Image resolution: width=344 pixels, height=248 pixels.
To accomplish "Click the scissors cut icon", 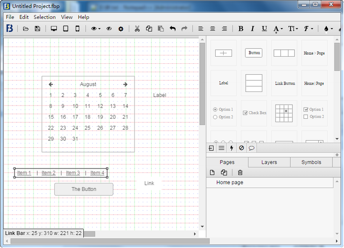I will click(137, 29).
